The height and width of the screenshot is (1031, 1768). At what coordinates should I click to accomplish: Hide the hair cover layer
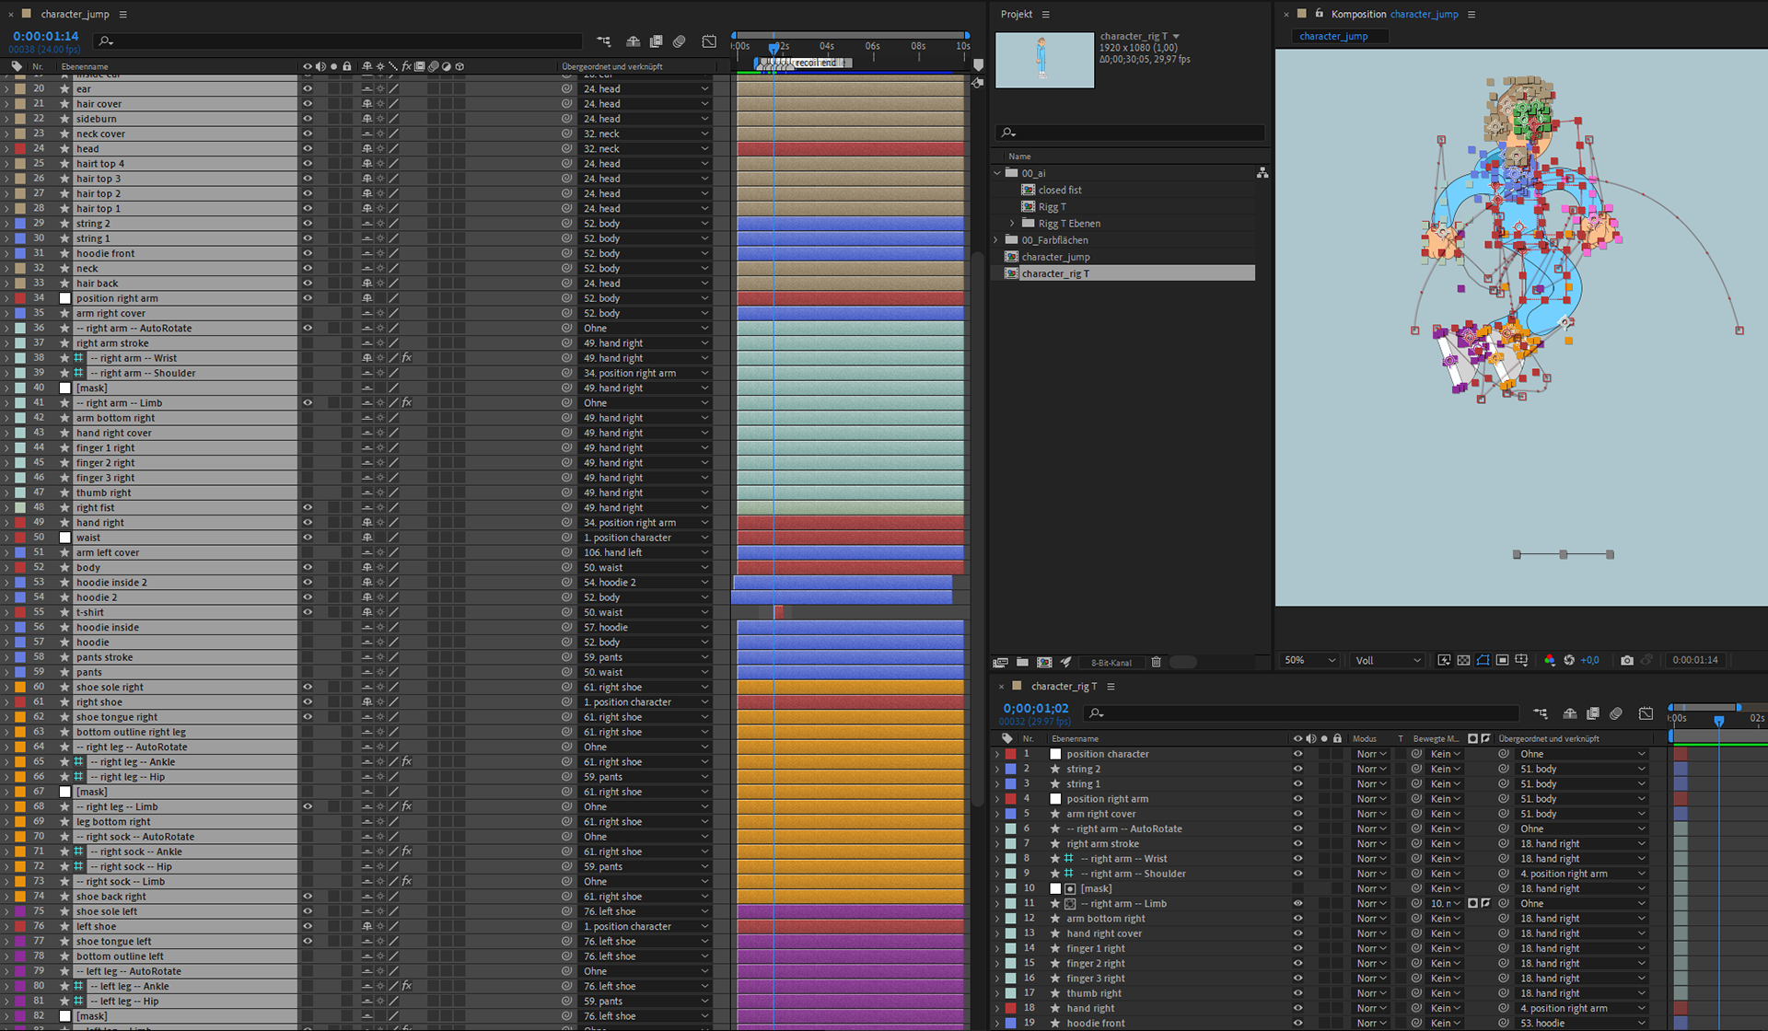click(x=308, y=104)
